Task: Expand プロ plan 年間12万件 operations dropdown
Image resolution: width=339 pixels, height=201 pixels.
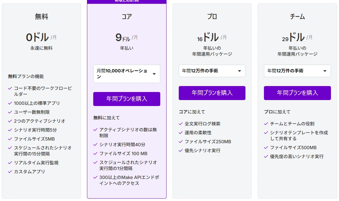Action: (x=212, y=71)
